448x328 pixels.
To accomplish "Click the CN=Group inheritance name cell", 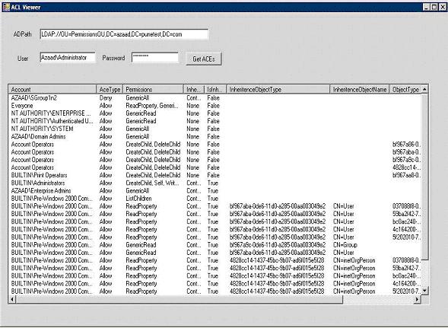I will click(x=345, y=245).
